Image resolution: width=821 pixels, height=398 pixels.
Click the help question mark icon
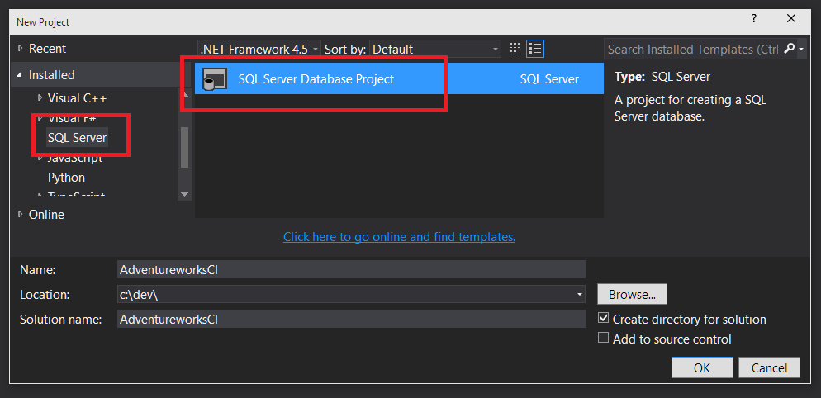point(753,19)
